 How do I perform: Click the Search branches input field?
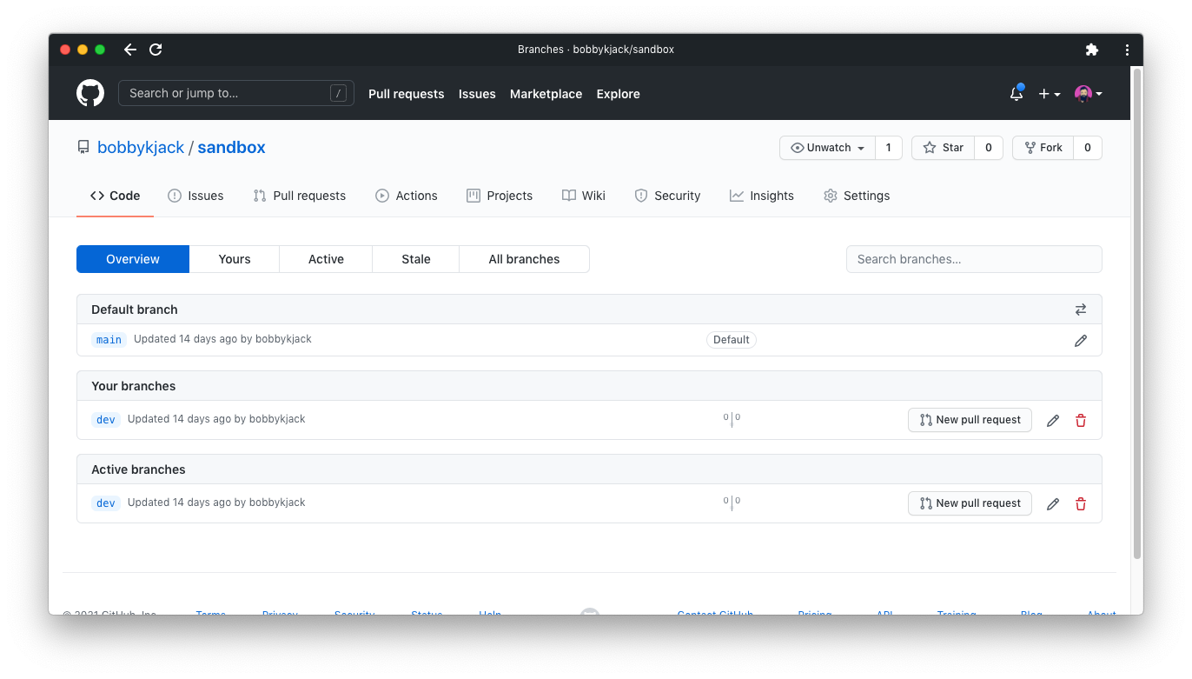coord(974,258)
